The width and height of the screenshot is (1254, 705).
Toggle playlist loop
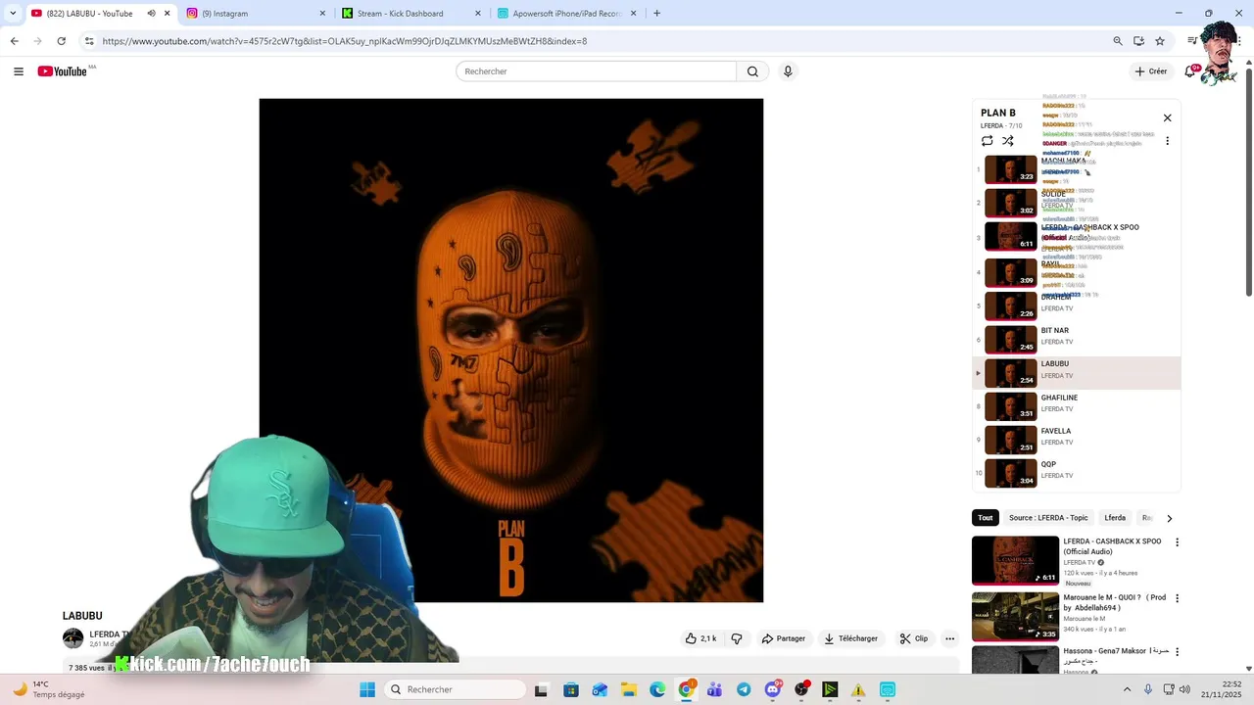987,141
